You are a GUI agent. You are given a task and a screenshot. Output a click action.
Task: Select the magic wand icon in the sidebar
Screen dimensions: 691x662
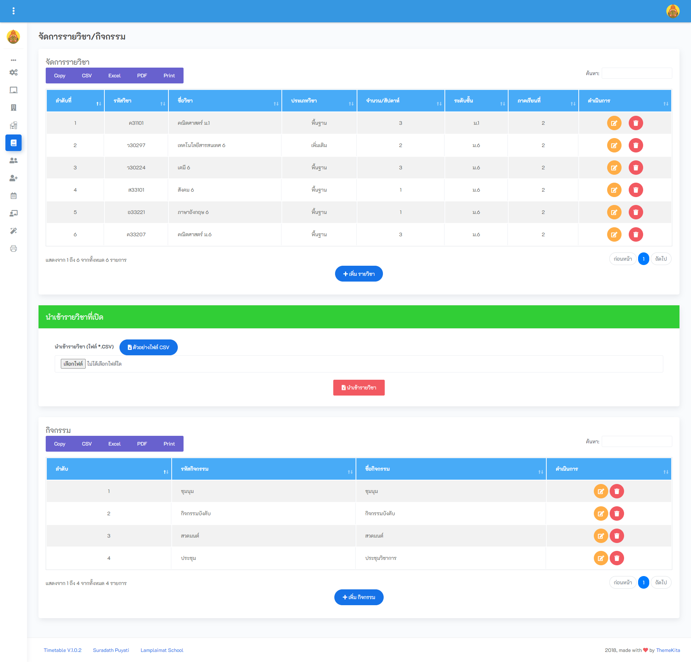point(14,231)
